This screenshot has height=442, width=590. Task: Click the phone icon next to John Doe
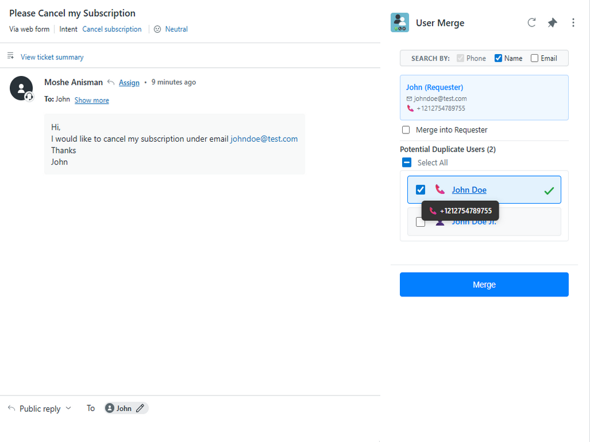click(x=440, y=189)
